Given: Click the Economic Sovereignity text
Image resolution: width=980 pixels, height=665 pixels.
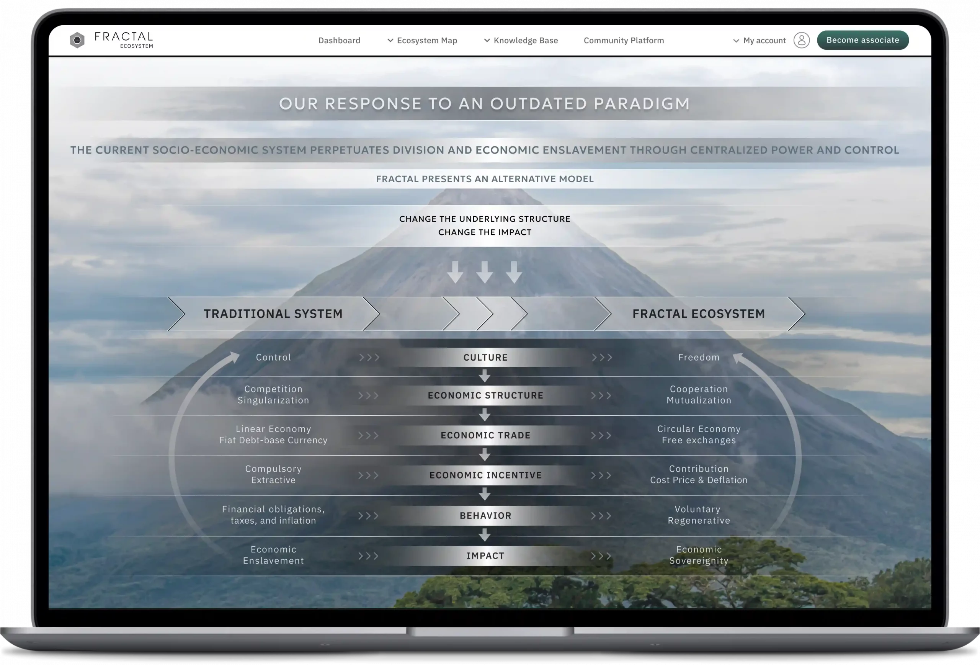Looking at the screenshot, I should (x=699, y=555).
